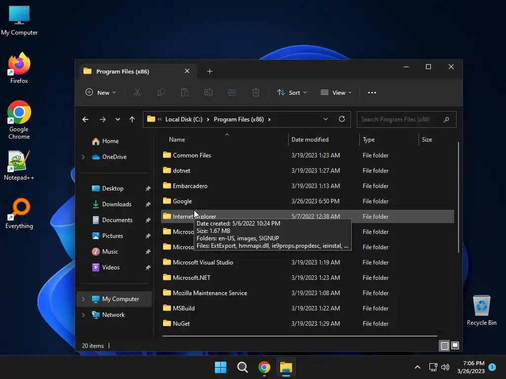Select the dotnet folder
Viewport: 506px width, 379px height.
307,170
